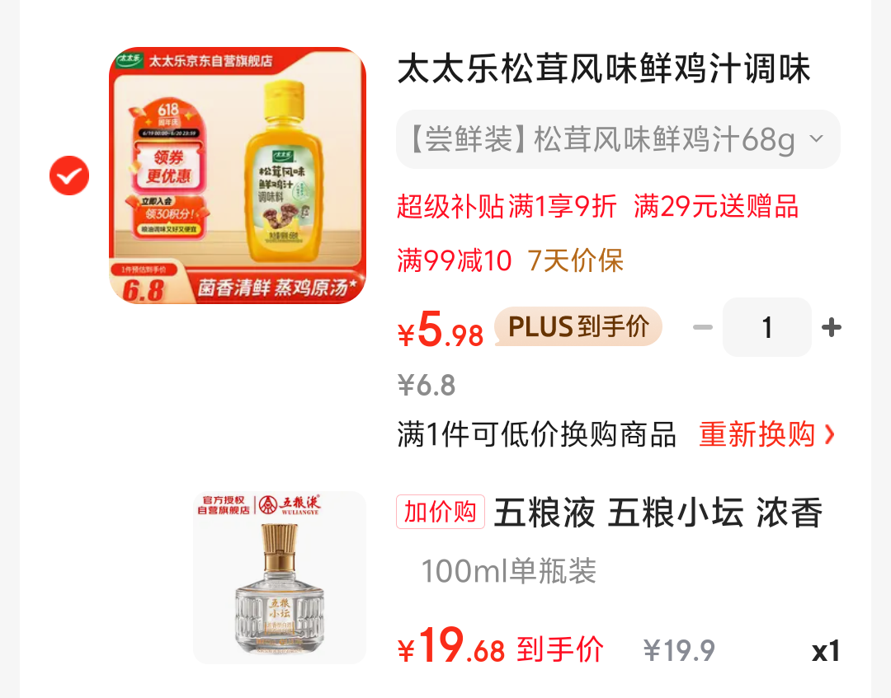Tap the 满29元送赠品 promotion tag
This screenshot has height=698, width=891.
click(716, 206)
